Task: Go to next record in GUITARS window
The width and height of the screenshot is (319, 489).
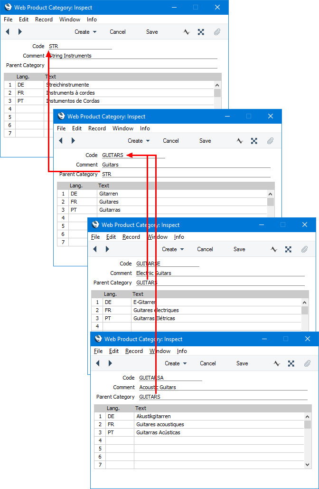Action: coord(73,141)
